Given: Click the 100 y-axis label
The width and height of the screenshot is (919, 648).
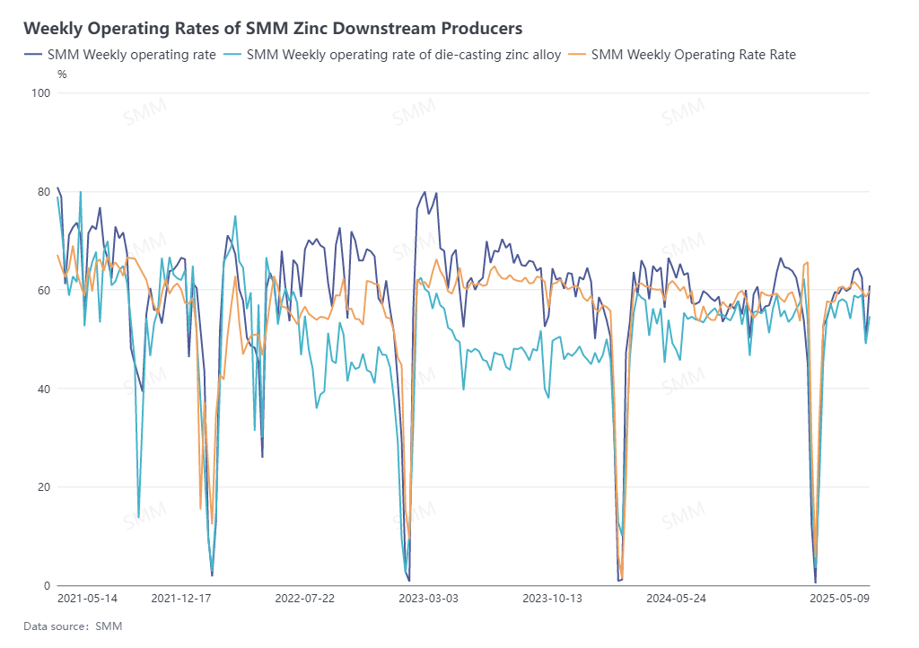Looking at the screenshot, I should [x=41, y=92].
